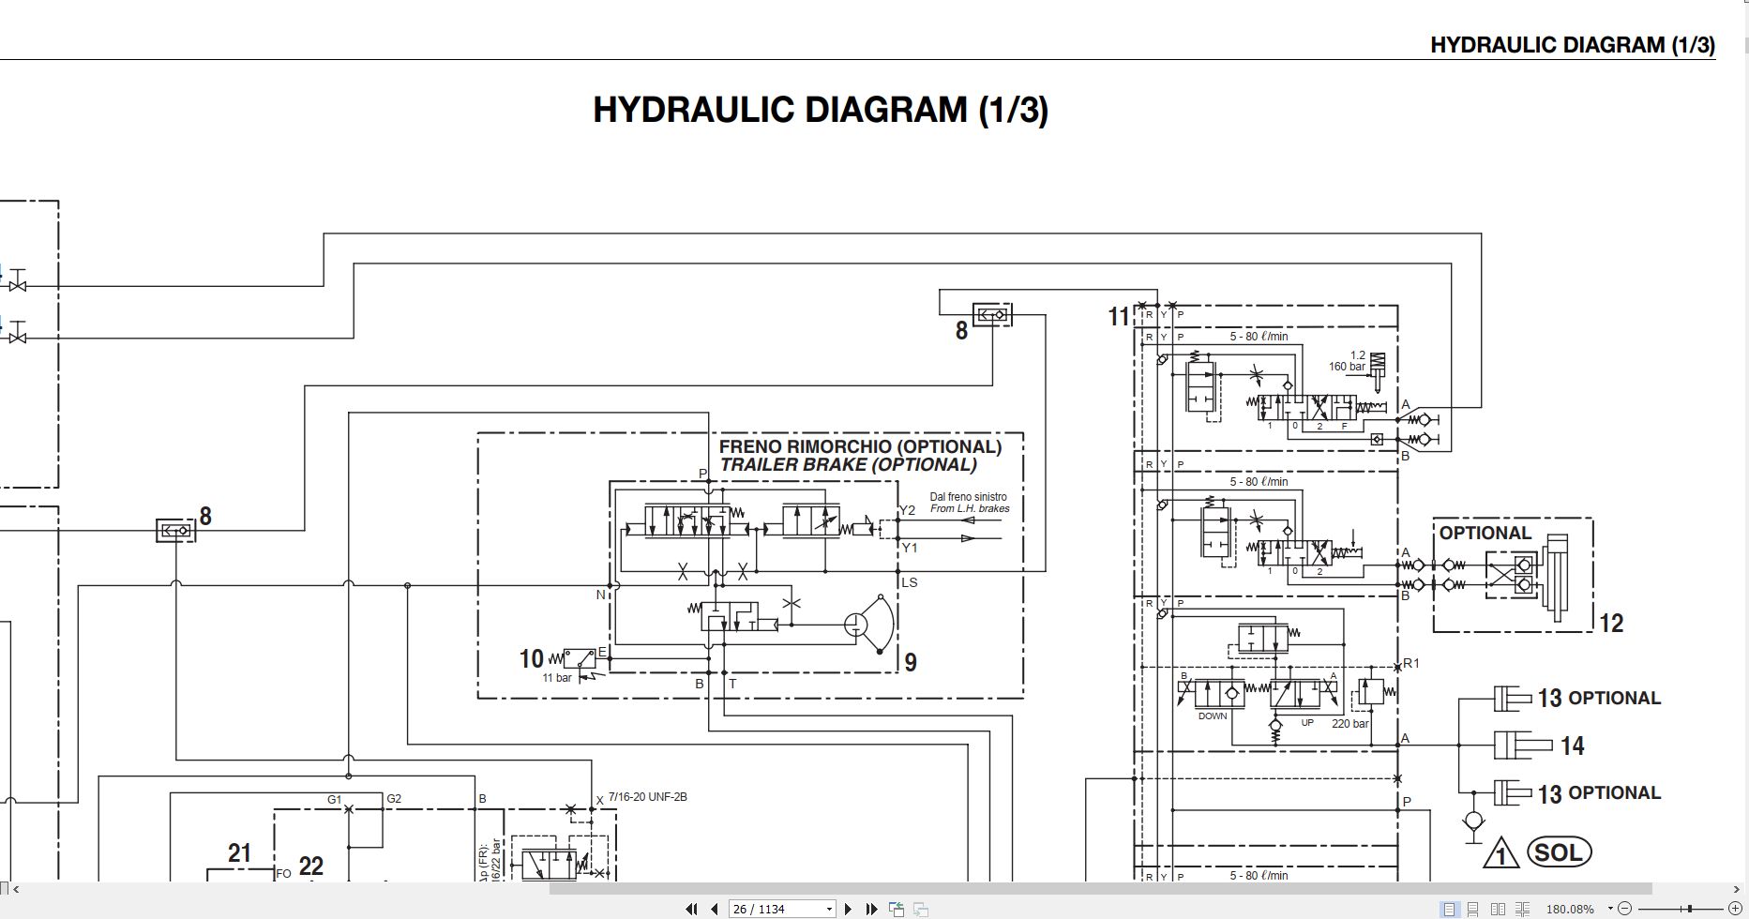Click the previous view icon
Image resolution: width=1749 pixels, height=919 pixels.
(x=897, y=909)
